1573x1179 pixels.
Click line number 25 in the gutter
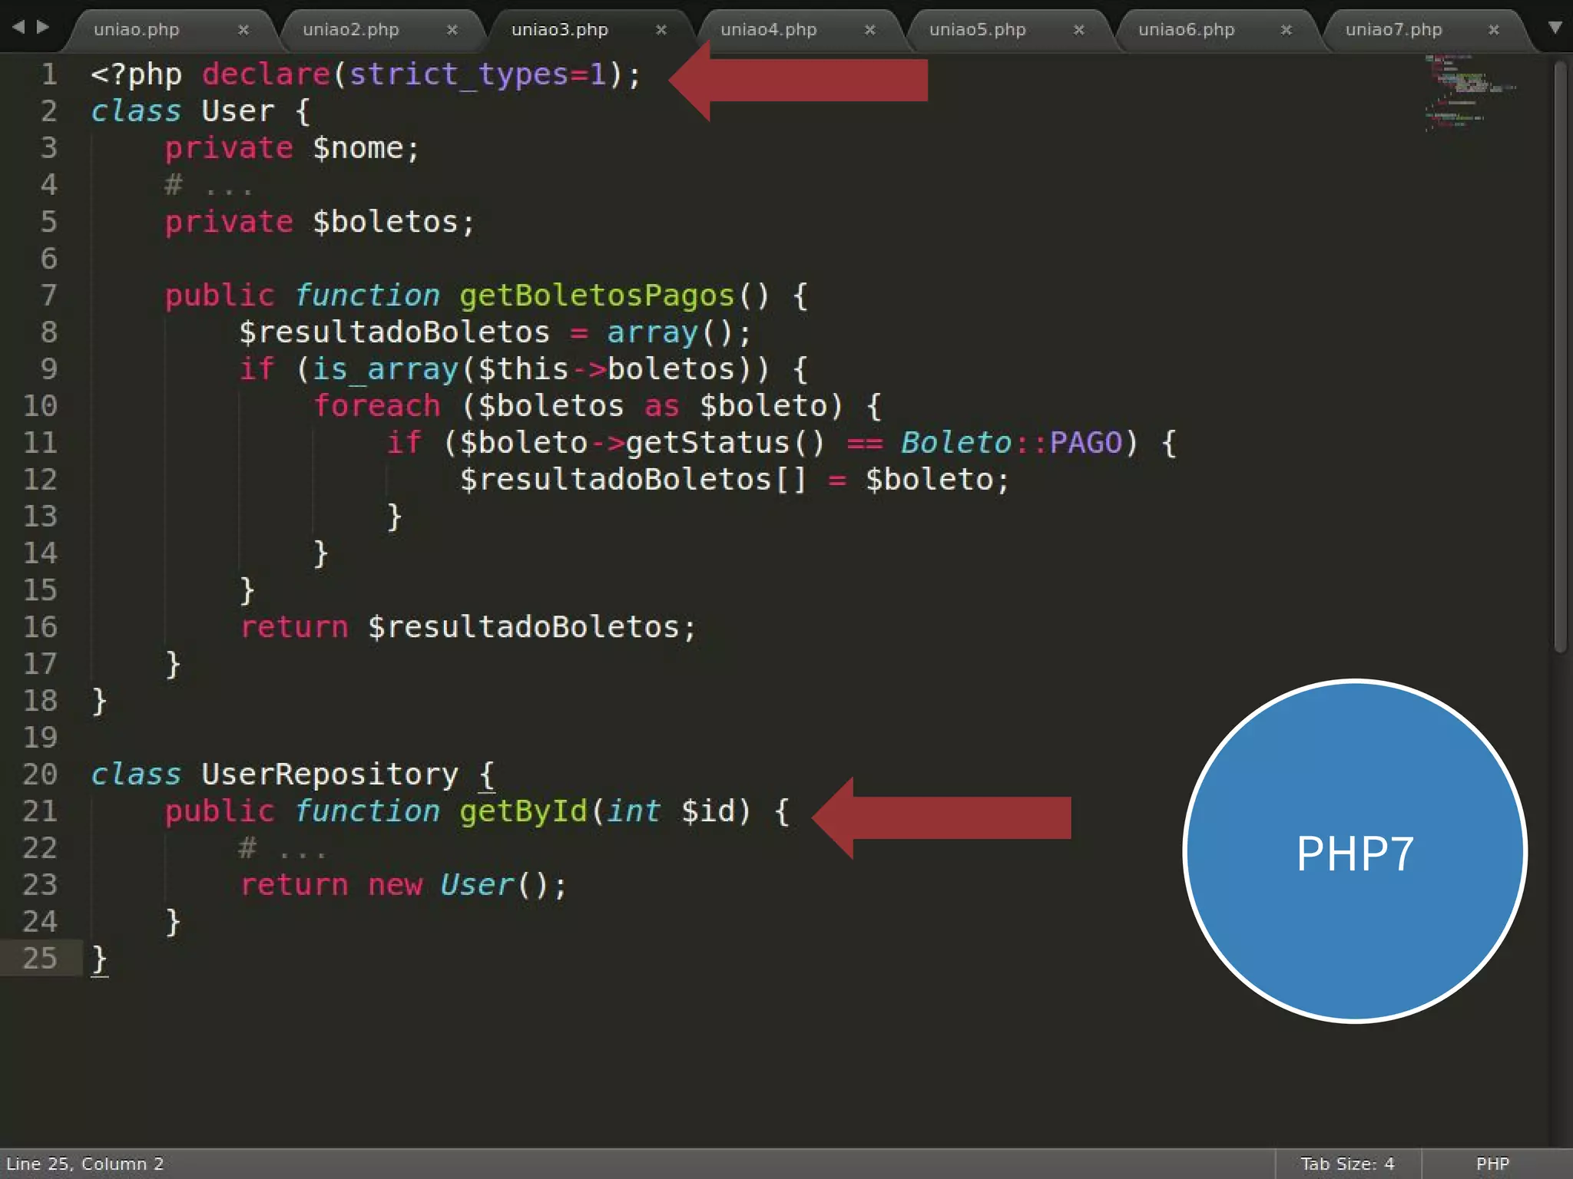40,959
